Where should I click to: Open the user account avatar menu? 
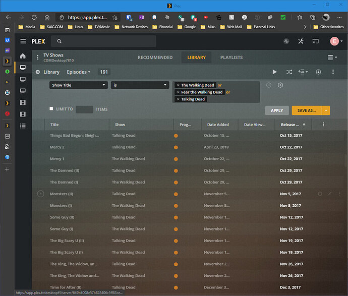click(x=336, y=41)
